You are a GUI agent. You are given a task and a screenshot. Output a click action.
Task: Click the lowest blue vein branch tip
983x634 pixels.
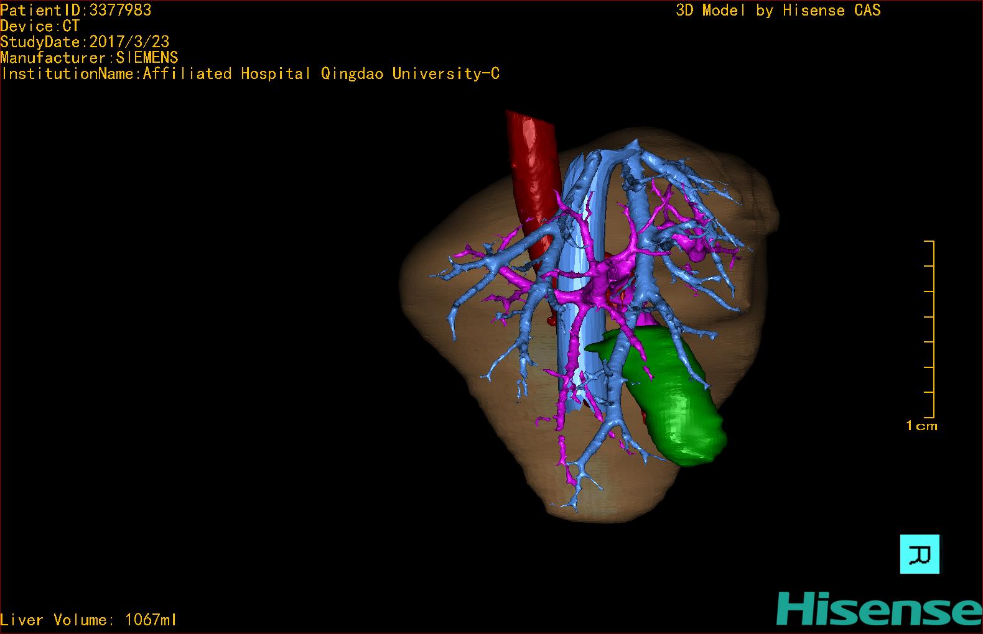point(574,507)
